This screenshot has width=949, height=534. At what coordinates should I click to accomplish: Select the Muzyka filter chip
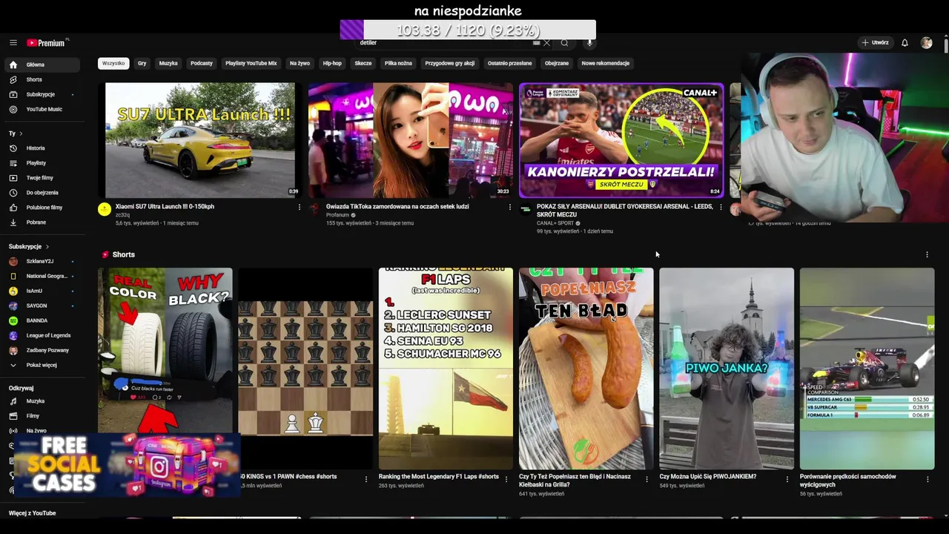click(168, 63)
